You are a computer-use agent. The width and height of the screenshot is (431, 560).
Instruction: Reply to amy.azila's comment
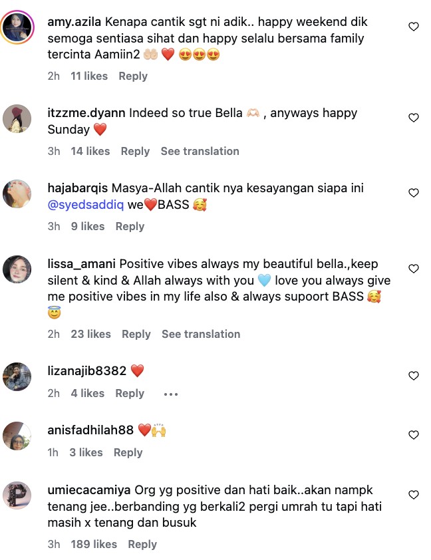(x=133, y=76)
